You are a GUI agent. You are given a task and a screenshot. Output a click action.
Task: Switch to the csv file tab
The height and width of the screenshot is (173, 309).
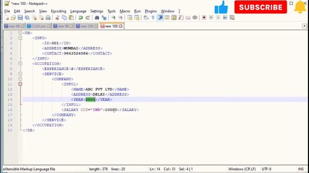tap(39, 26)
